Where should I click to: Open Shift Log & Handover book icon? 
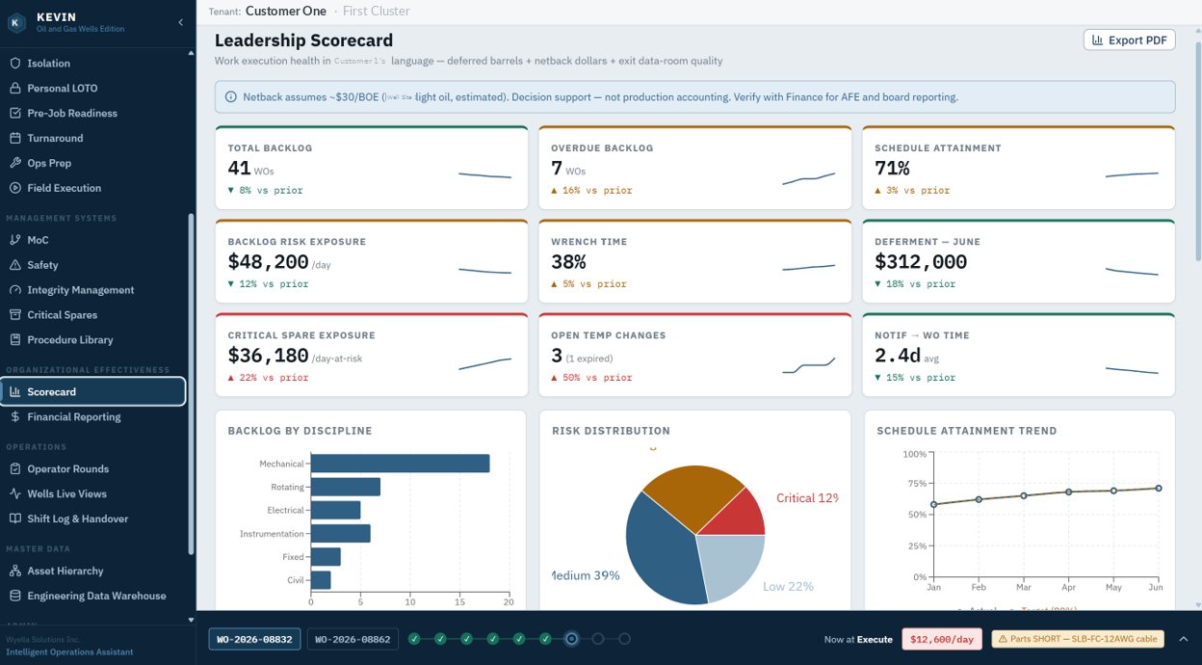[x=14, y=519]
